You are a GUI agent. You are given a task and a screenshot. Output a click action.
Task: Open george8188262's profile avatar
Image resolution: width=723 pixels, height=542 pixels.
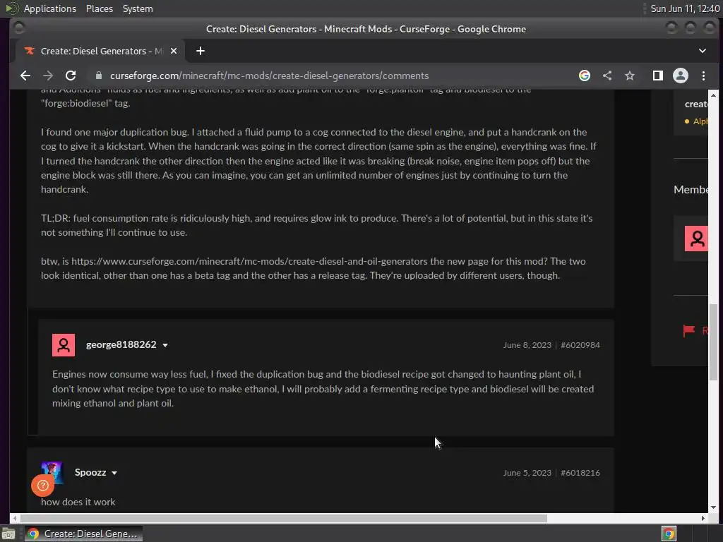click(x=64, y=344)
